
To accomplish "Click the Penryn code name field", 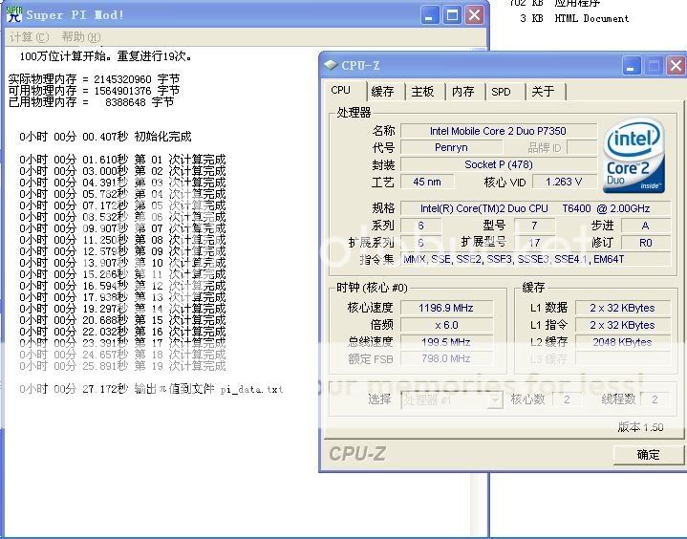I will click(x=451, y=148).
